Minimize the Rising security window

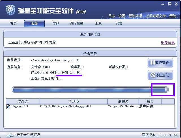pyautogui.click(x=163, y=5)
